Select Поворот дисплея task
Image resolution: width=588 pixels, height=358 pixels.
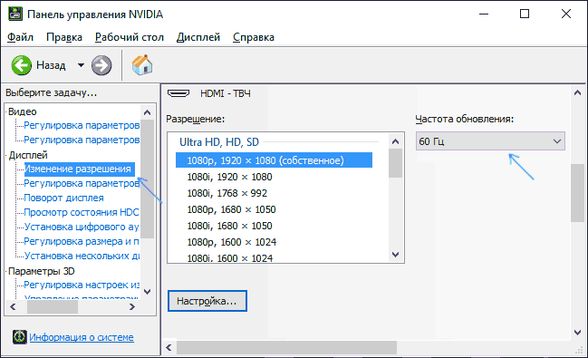[x=63, y=198]
